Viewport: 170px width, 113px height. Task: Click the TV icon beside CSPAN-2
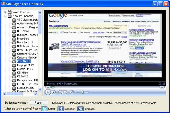point(14,77)
